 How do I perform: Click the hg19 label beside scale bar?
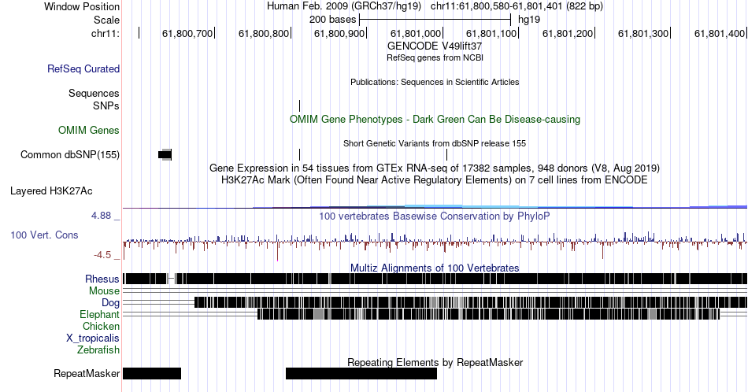(529, 20)
